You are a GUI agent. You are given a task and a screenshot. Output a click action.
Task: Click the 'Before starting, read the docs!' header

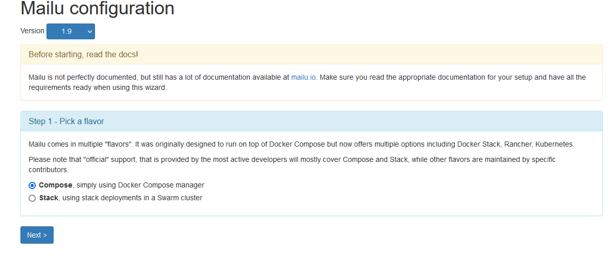coord(83,54)
